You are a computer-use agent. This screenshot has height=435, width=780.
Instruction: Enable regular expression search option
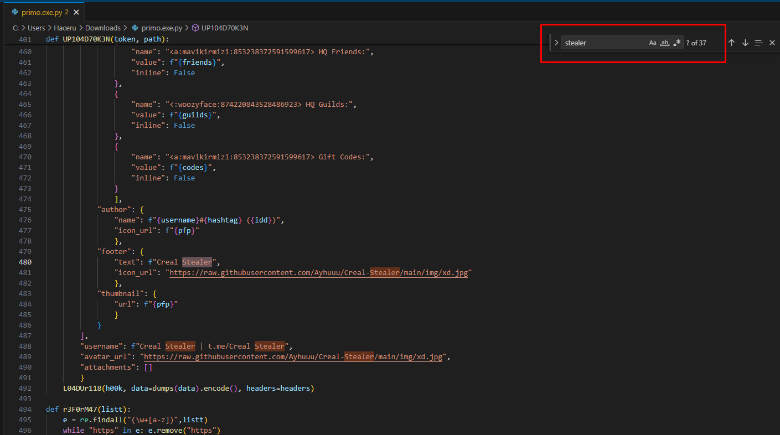tap(677, 43)
